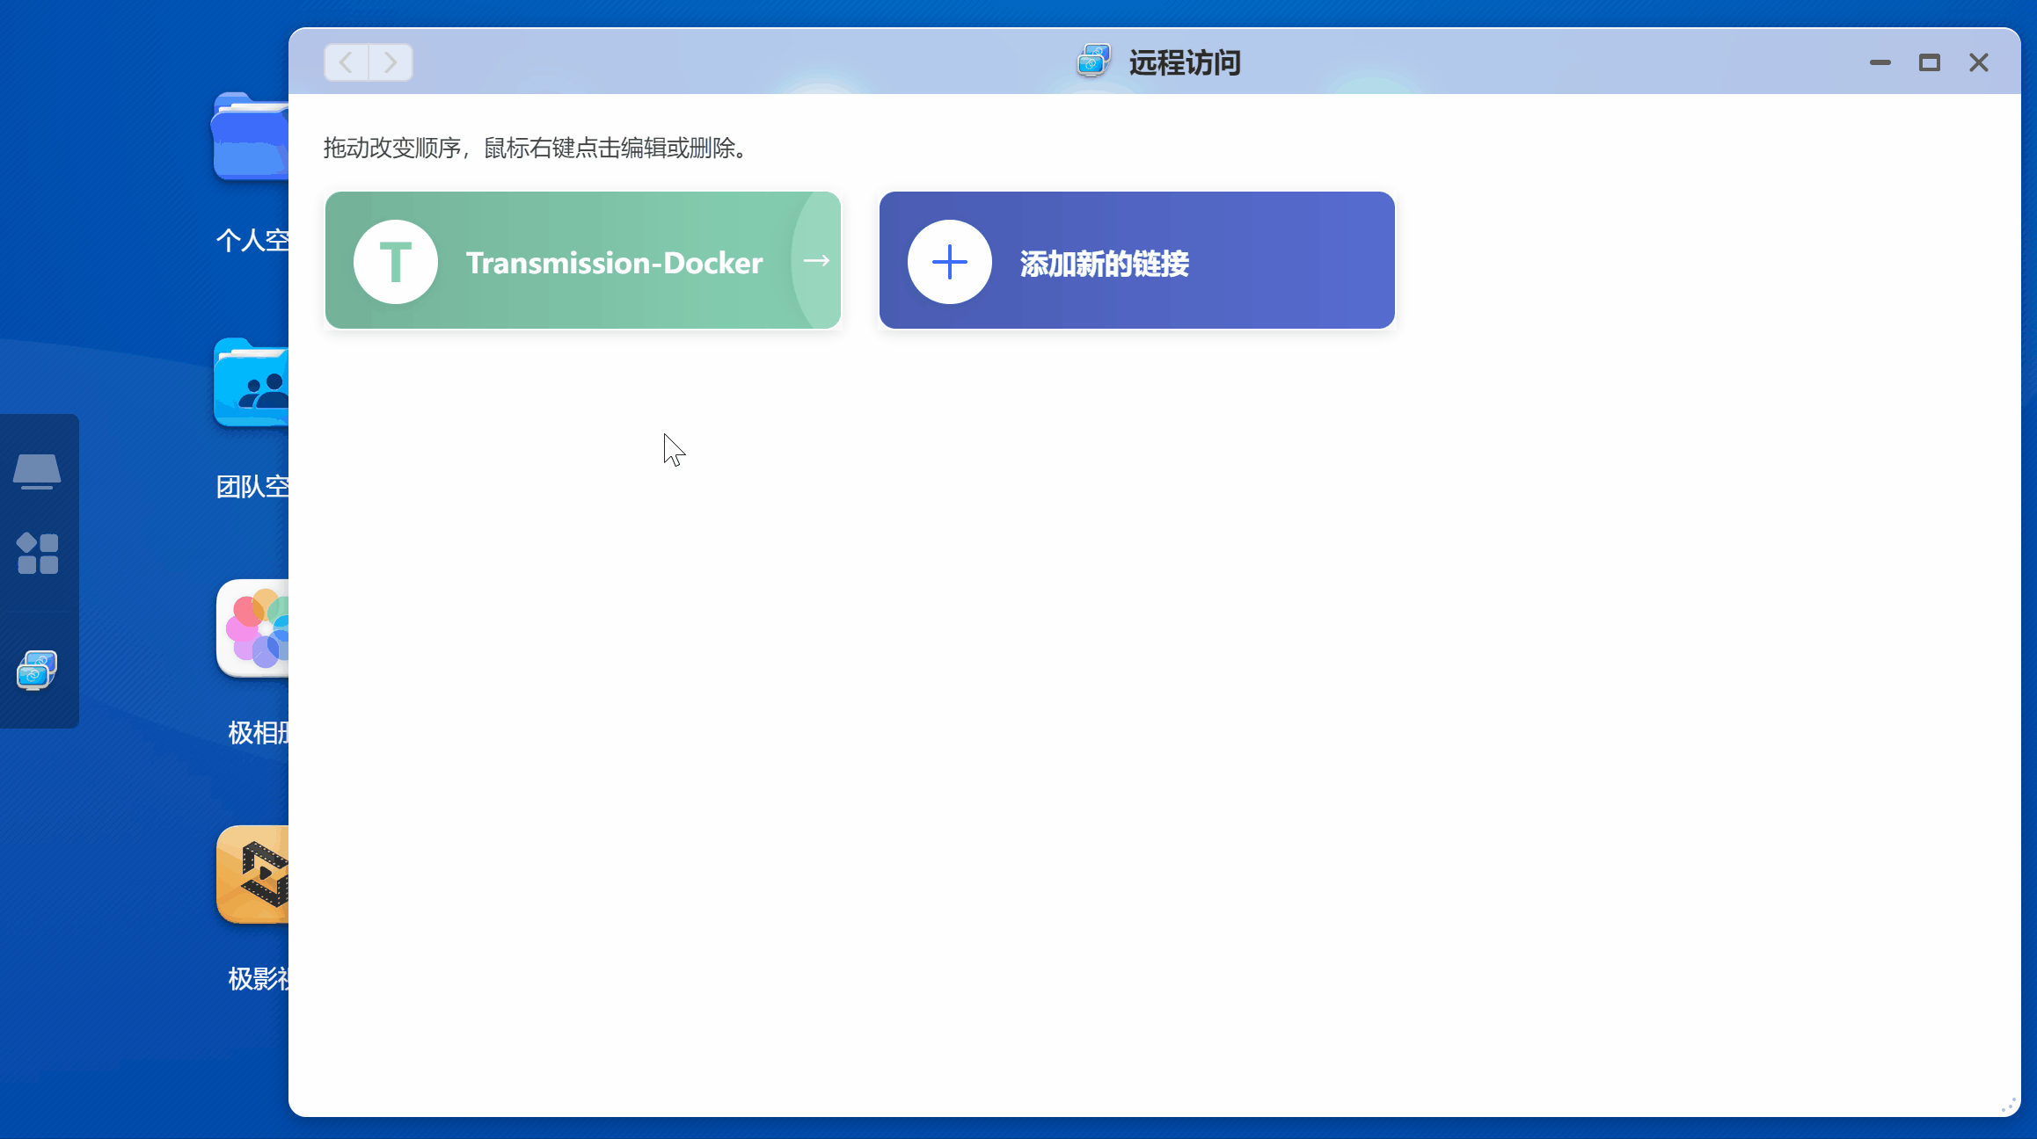The image size is (2037, 1139).
Task: Click the plus circle icon
Action: (950, 262)
